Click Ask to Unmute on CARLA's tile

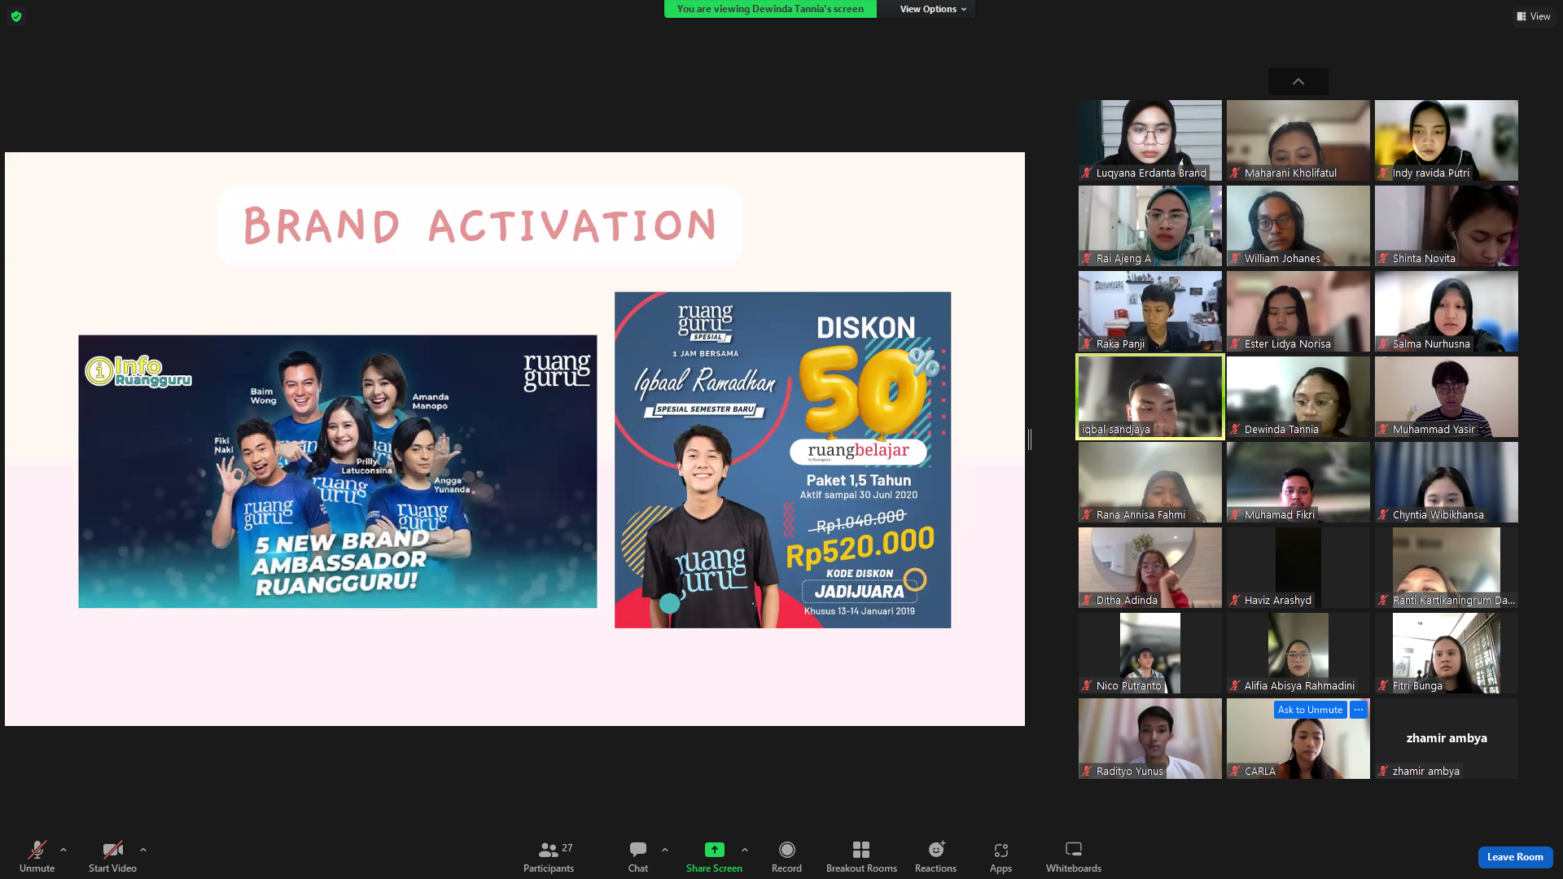[x=1310, y=710]
